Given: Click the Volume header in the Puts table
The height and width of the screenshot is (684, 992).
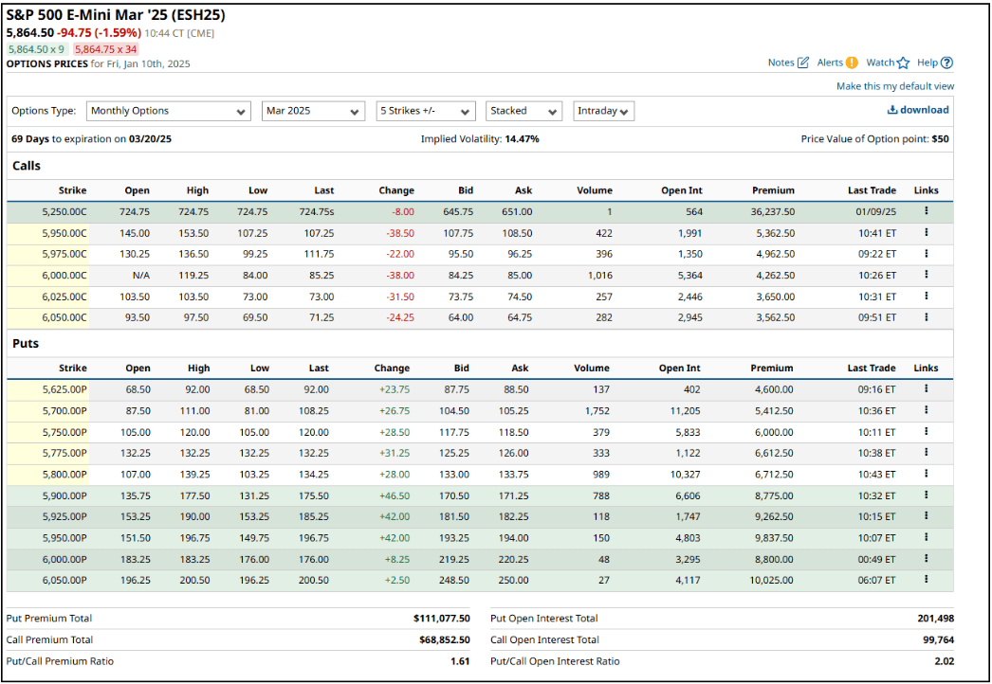Looking at the screenshot, I should click(592, 368).
